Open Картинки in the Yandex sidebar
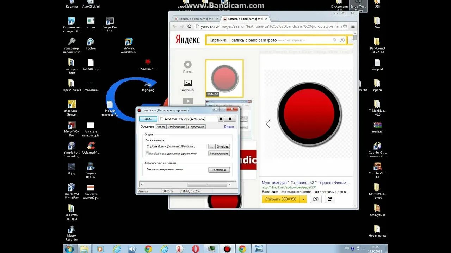The image size is (451, 253). click(188, 85)
